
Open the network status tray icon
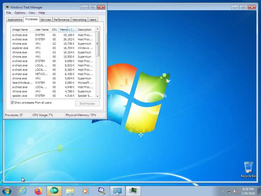(229, 191)
